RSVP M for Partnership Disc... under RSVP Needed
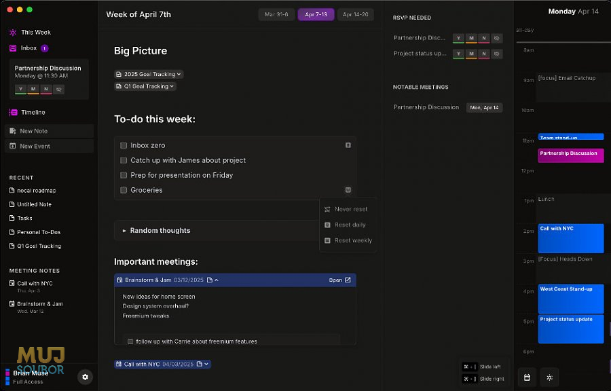The width and height of the screenshot is (611, 391). point(471,38)
